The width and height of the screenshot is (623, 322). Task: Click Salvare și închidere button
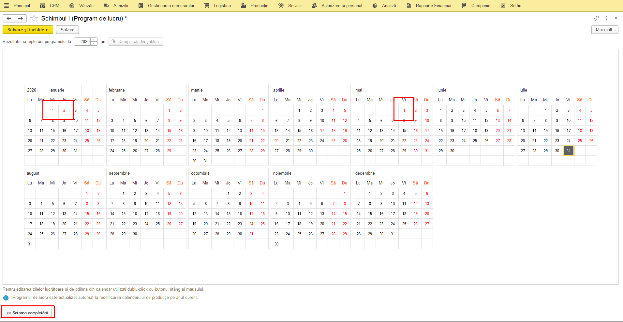coord(28,30)
